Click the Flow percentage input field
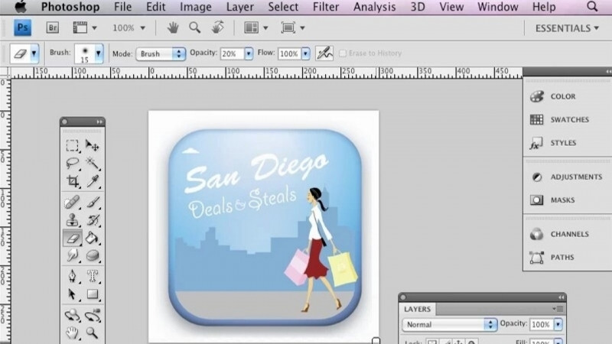 (288, 54)
